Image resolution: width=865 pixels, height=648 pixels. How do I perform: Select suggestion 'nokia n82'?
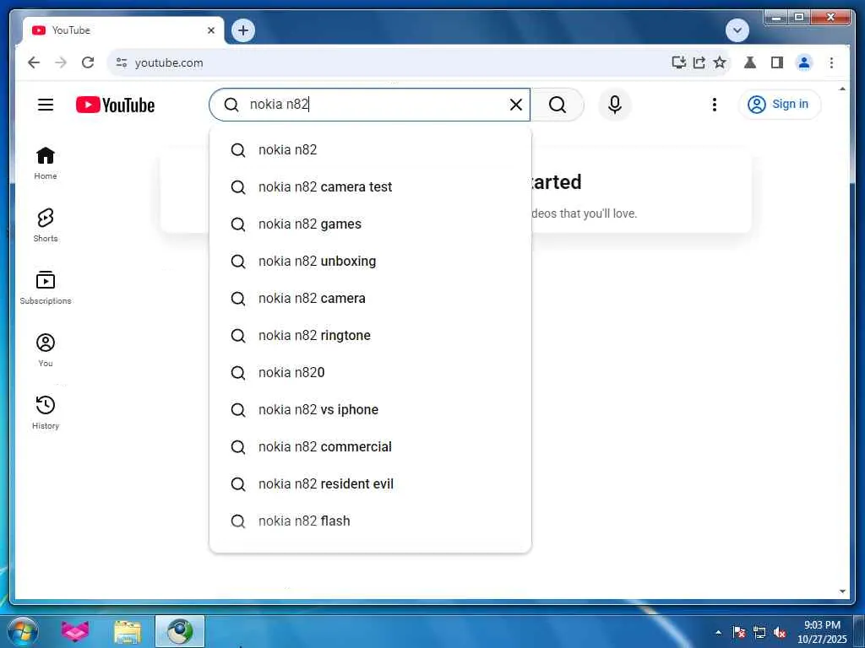click(370, 150)
